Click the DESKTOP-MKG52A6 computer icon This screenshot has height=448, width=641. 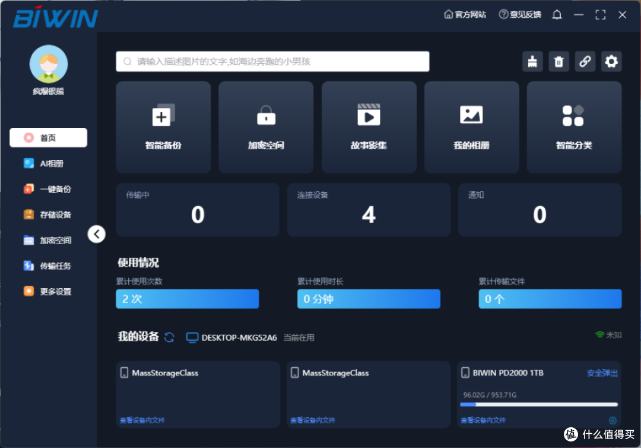pos(192,338)
